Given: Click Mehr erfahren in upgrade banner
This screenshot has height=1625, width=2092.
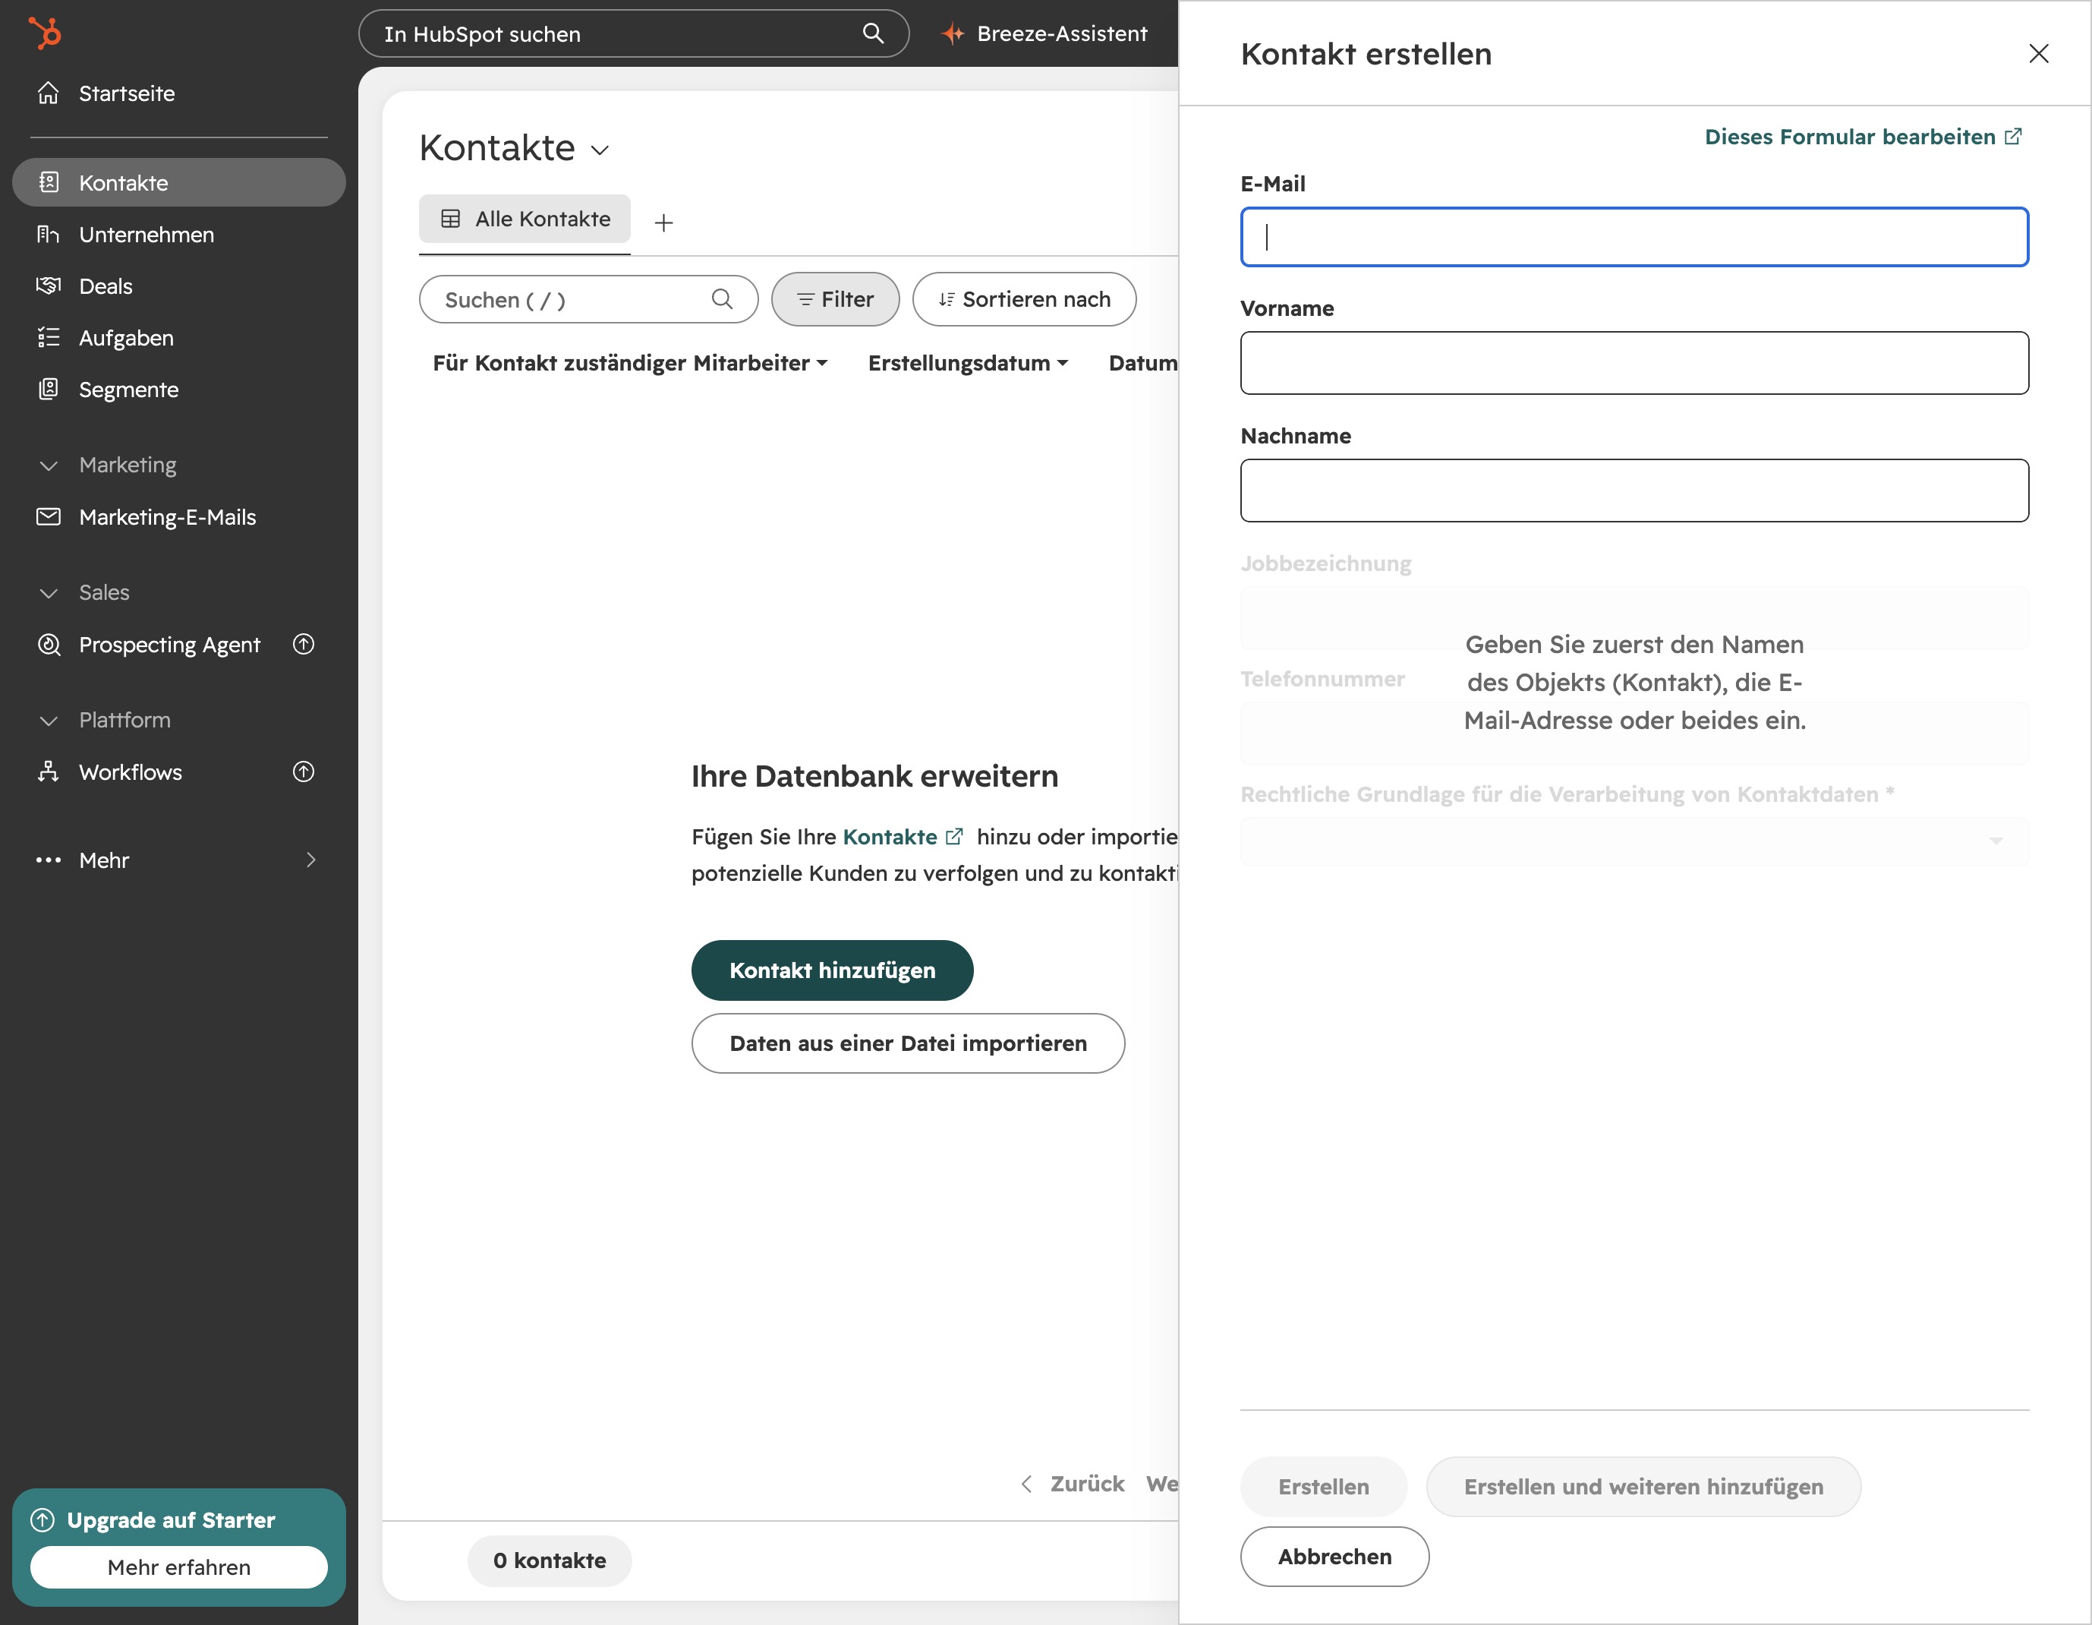Looking at the screenshot, I should point(179,1567).
